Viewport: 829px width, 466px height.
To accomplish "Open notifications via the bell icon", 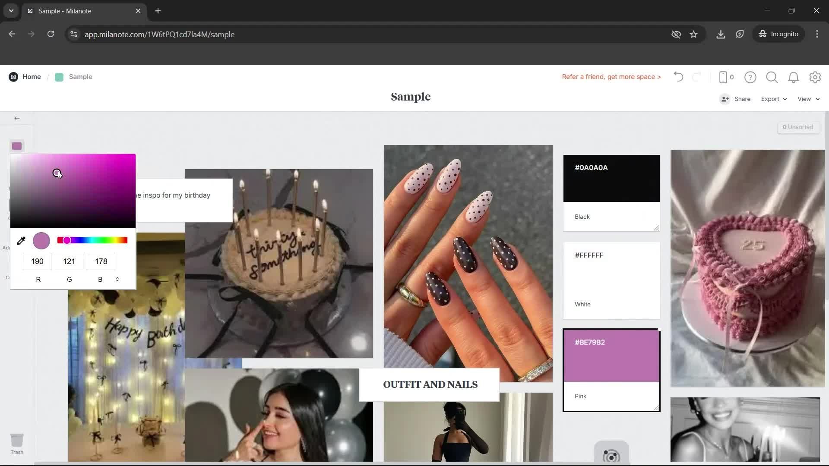I will tap(794, 77).
